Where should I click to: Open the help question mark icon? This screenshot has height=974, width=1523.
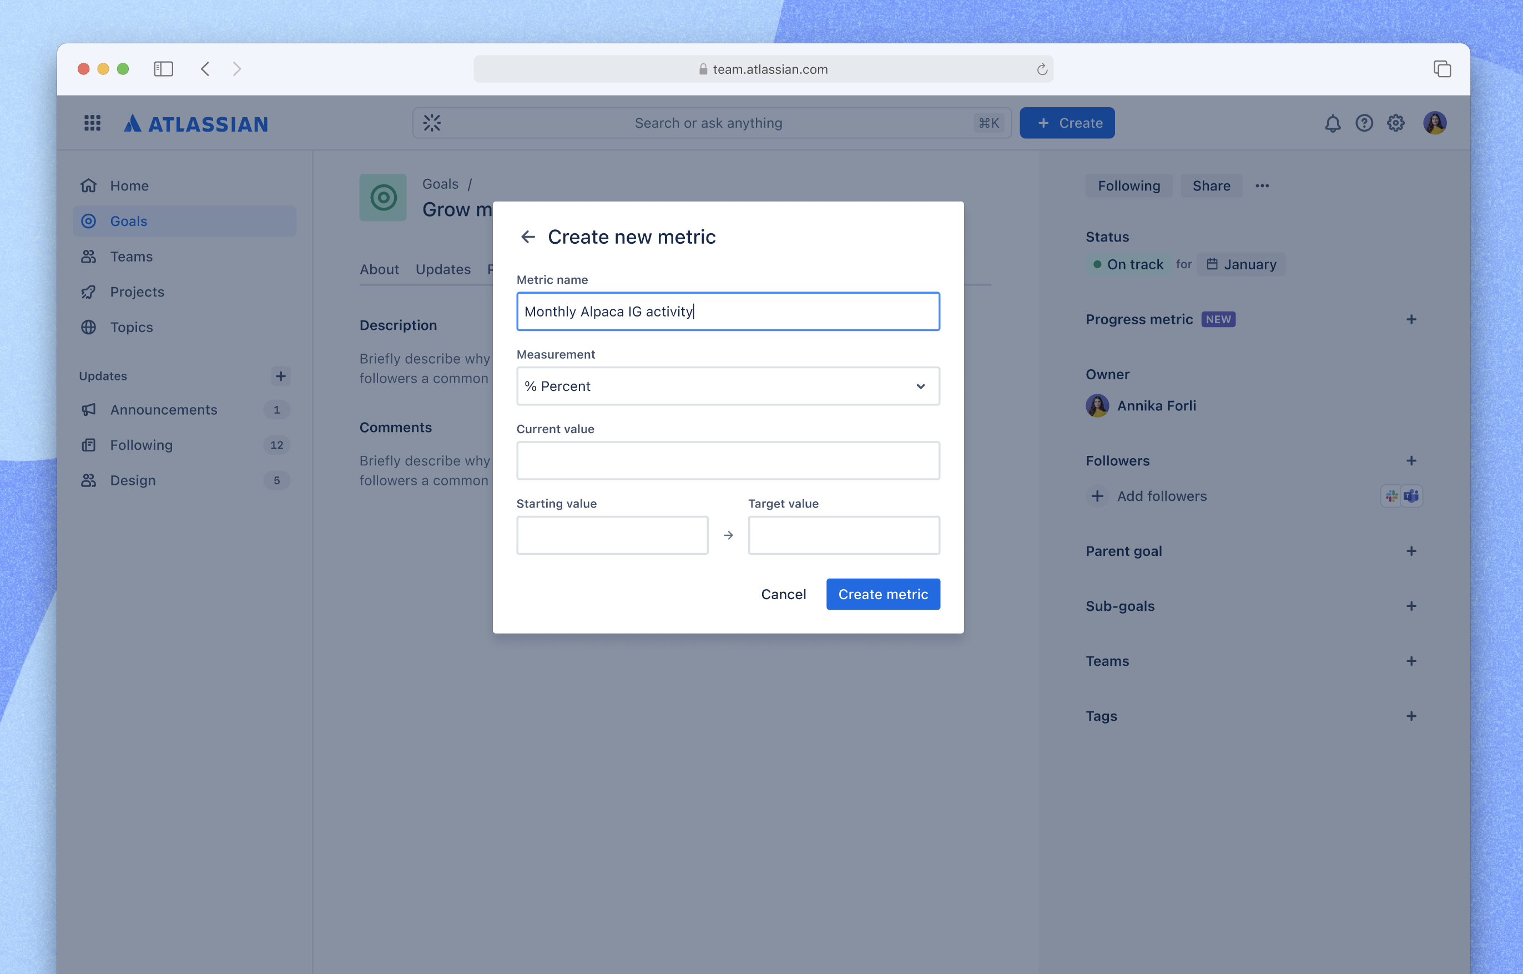(x=1364, y=123)
